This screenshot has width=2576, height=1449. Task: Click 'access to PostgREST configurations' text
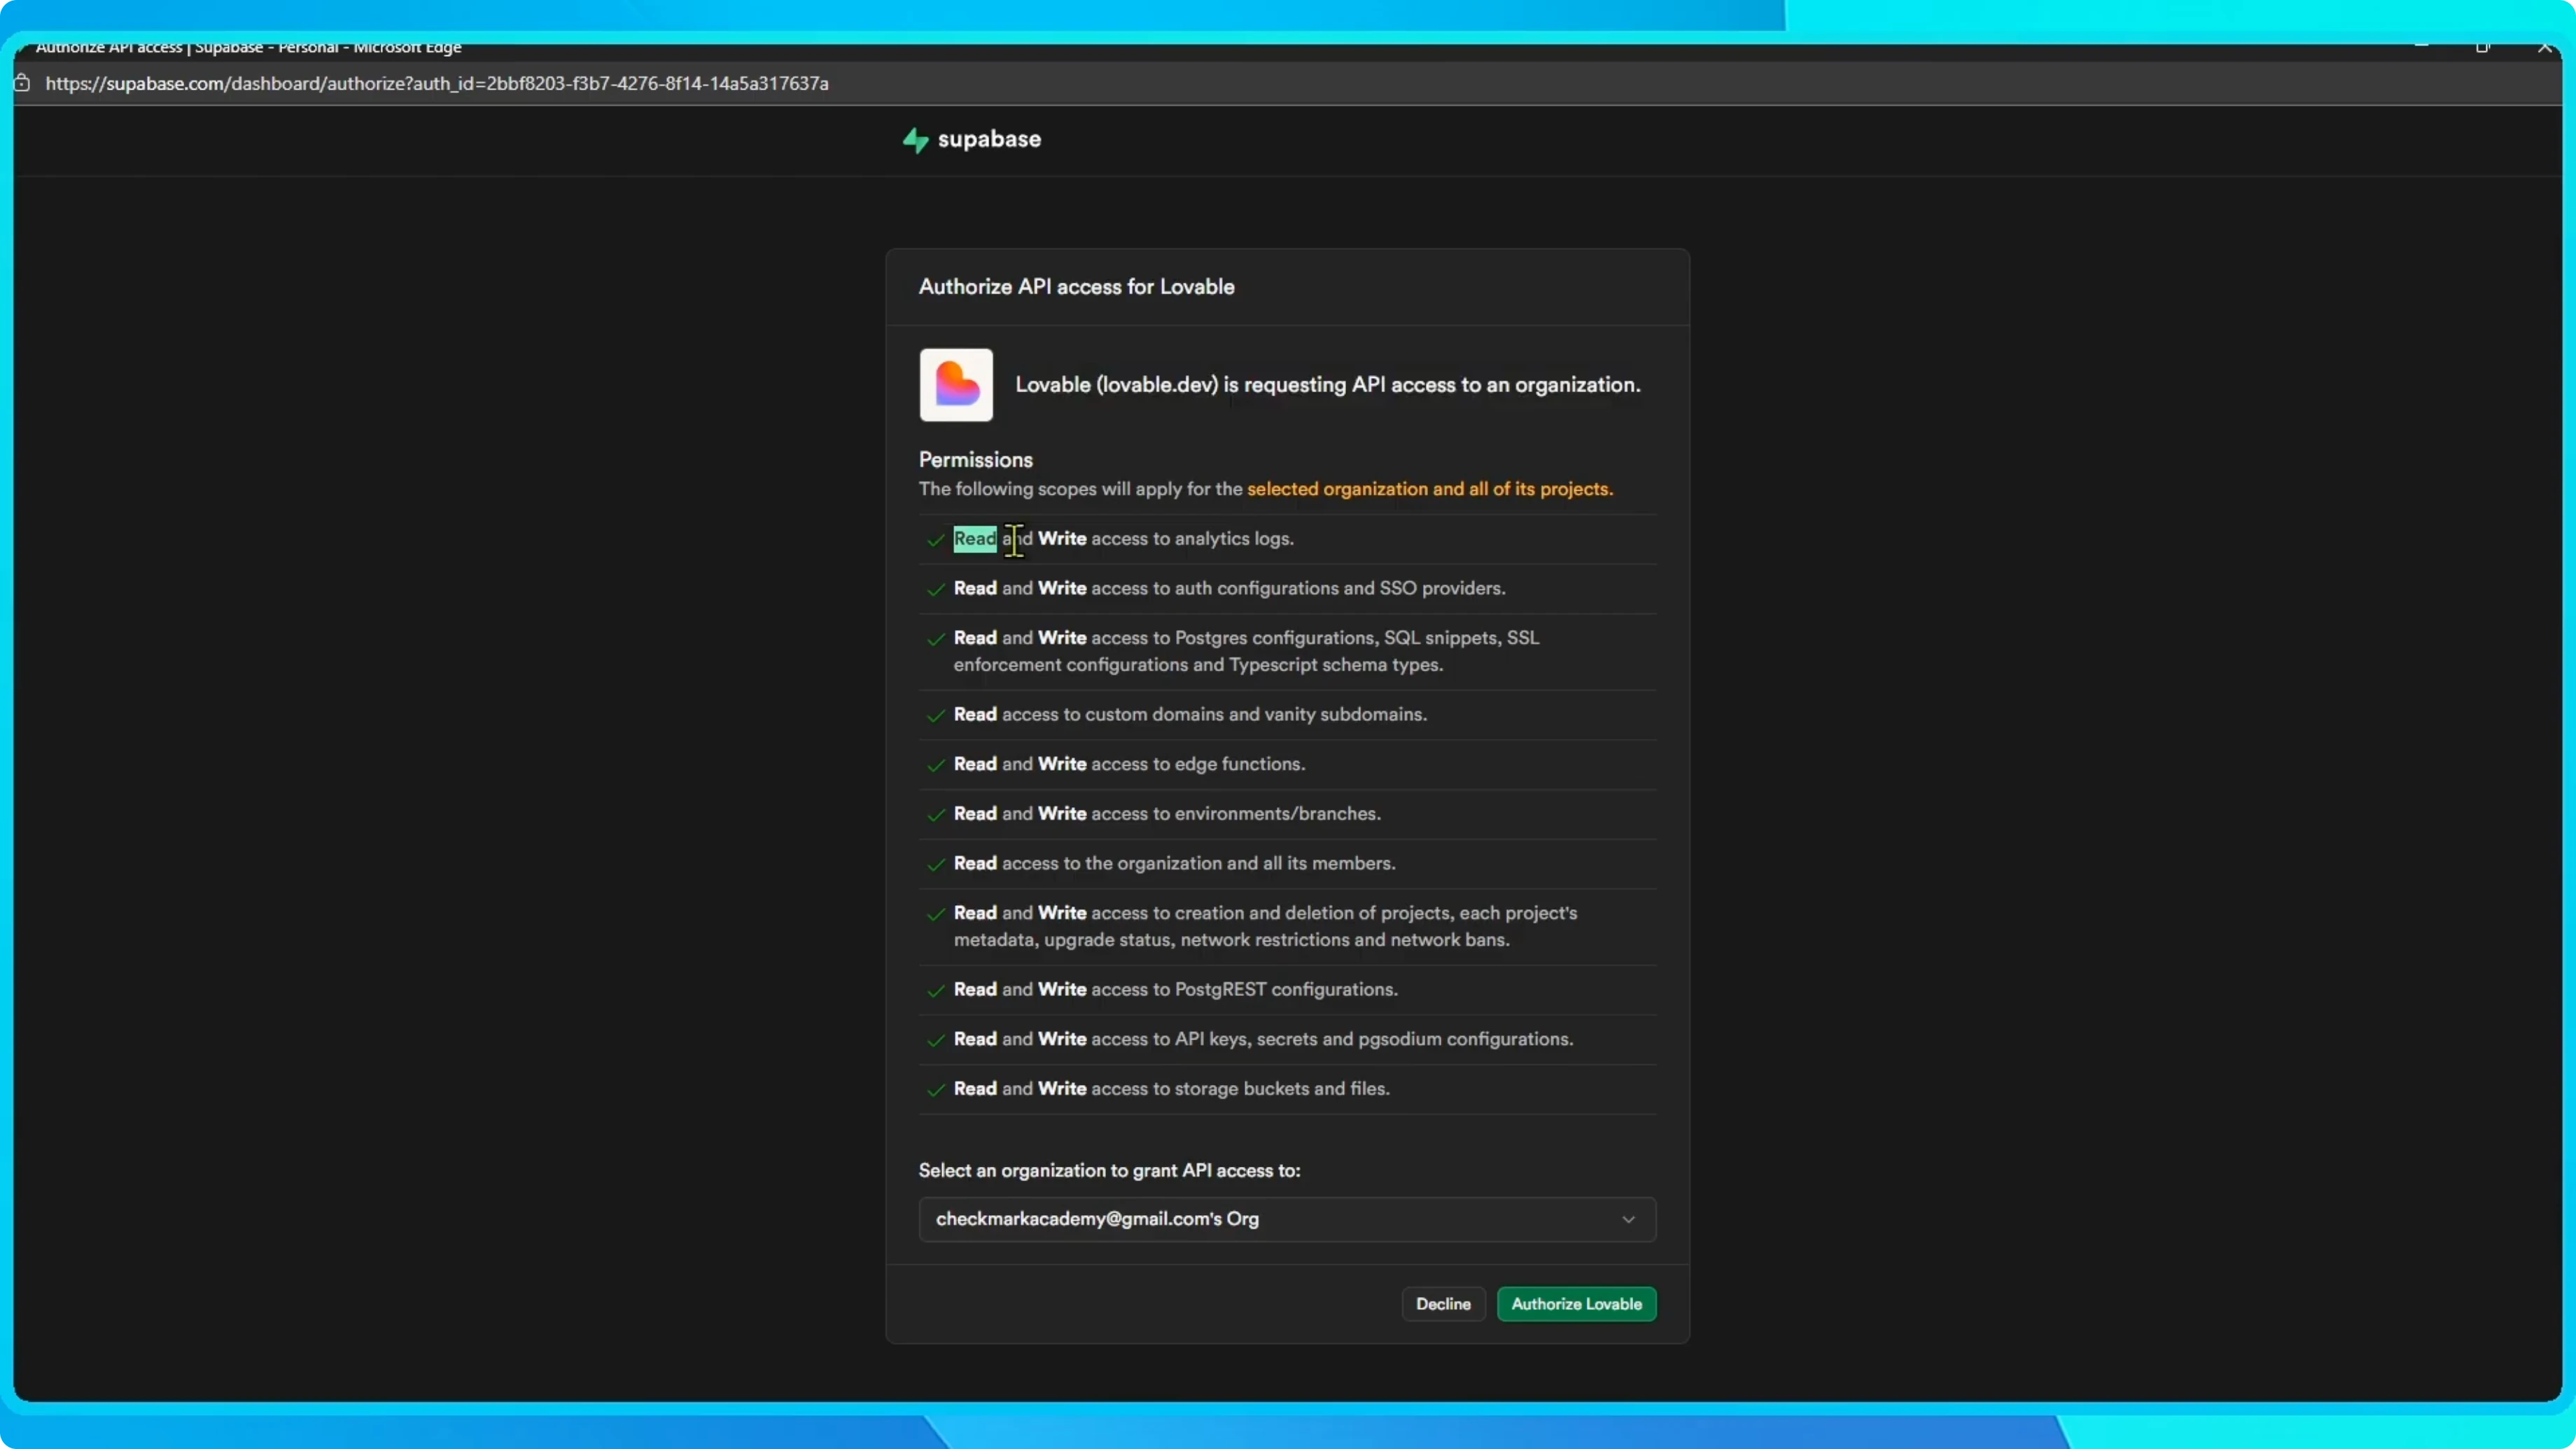pyautogui.click(x=1244, y=989)
